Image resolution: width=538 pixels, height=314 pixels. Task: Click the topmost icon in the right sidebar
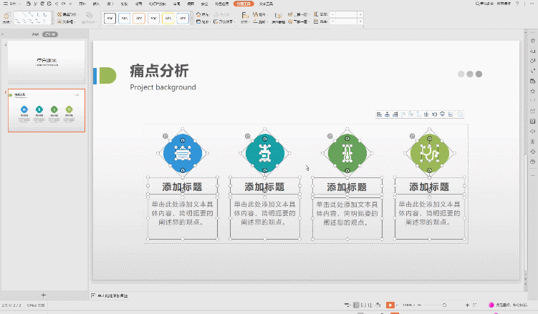[x=532, y=41]
